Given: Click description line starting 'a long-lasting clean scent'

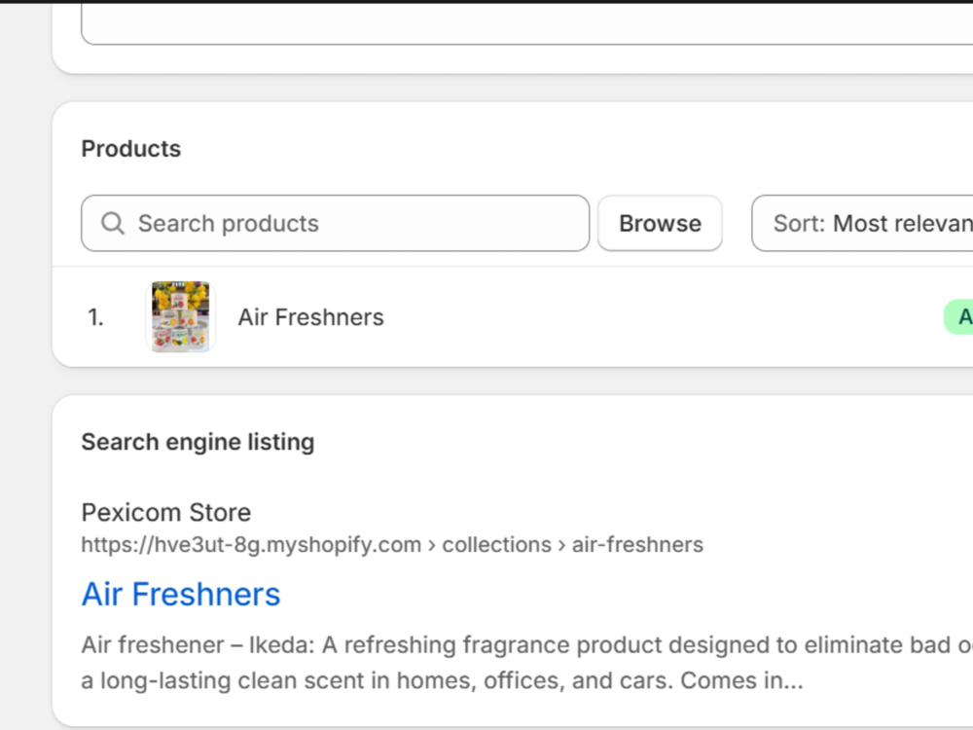Looking at the screenshot, I should (x=442, y=680).
